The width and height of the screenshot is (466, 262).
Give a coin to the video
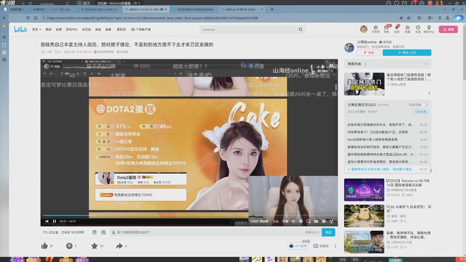(x=69, y=246)
